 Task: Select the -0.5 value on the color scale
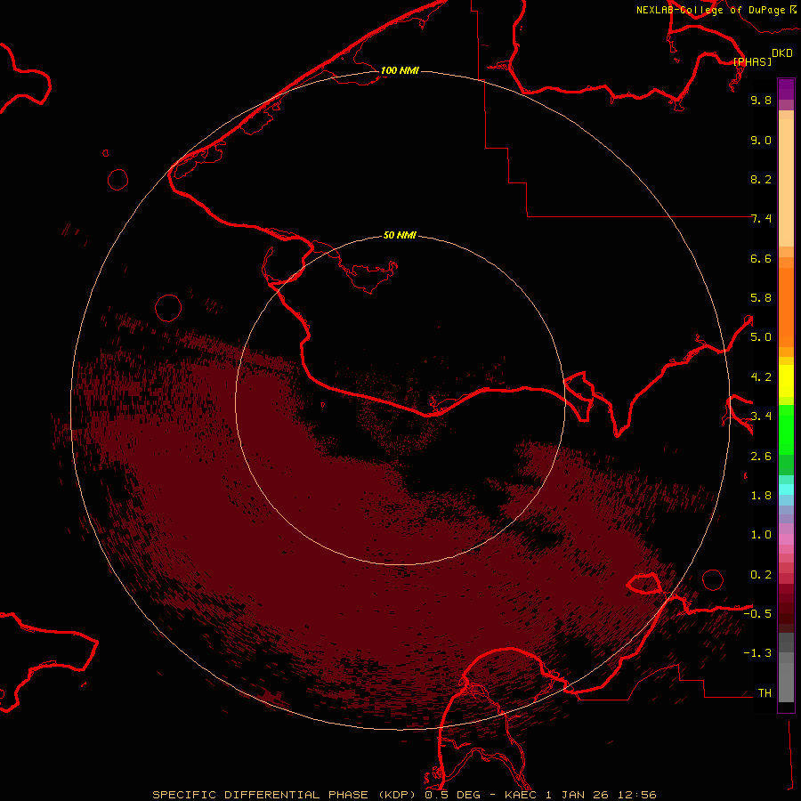tap(757, 614)
